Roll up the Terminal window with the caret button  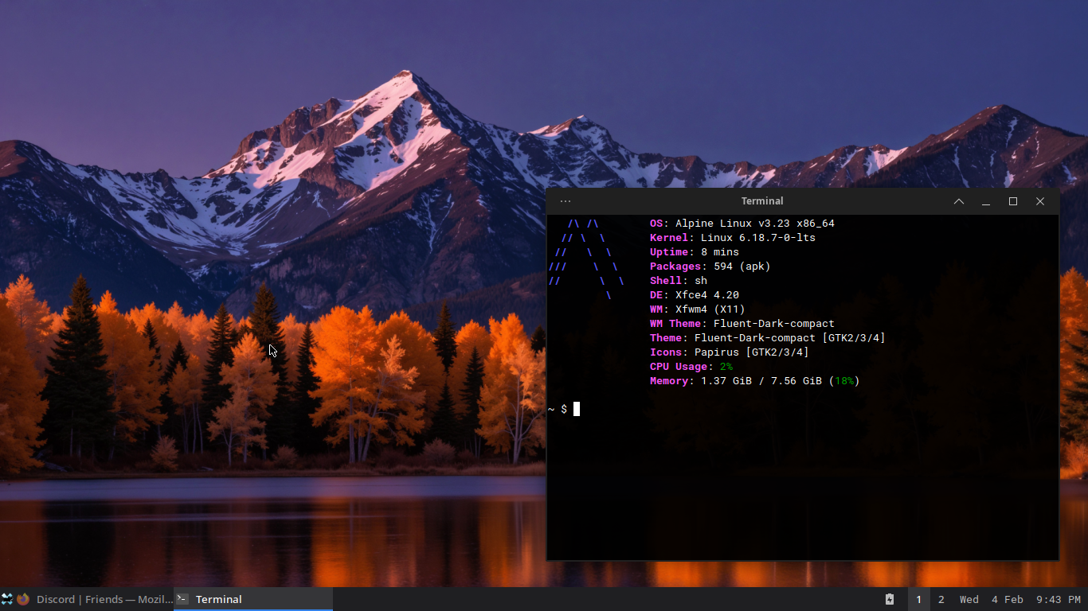tap(959, 201)
